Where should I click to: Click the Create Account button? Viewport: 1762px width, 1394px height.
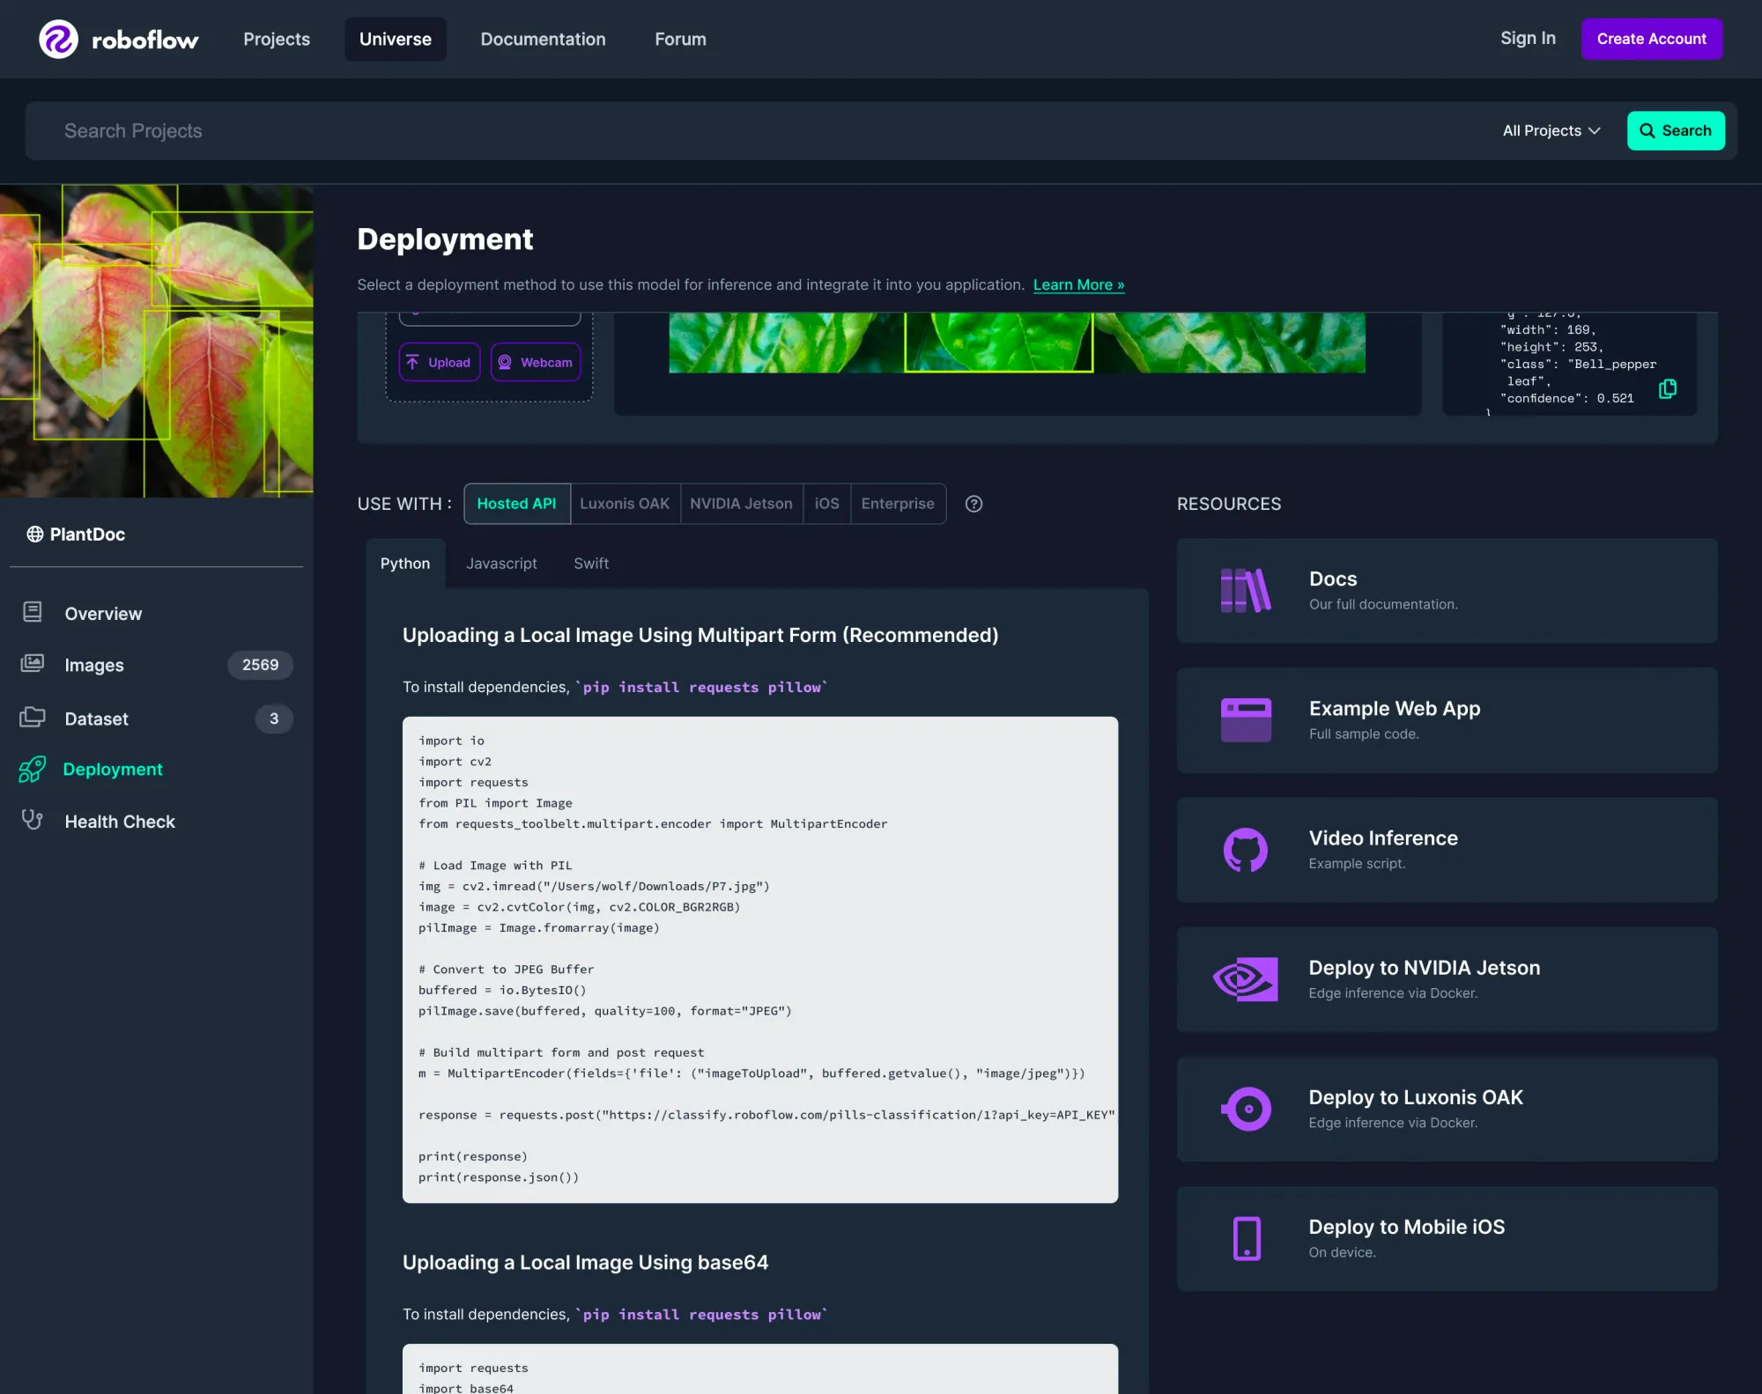[x=1651, y=39]
